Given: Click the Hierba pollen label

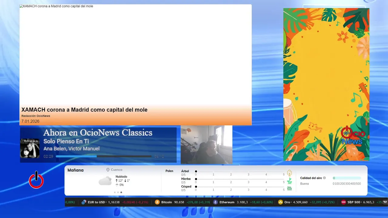Looking at the screenshot, I should [186, 179].
